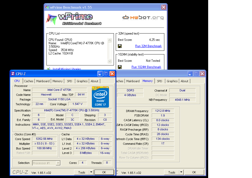Image resolution: width=252 pixels, height=178 pixels.
Task: Click the save icon for 1024M score
Action: point(120,67)
